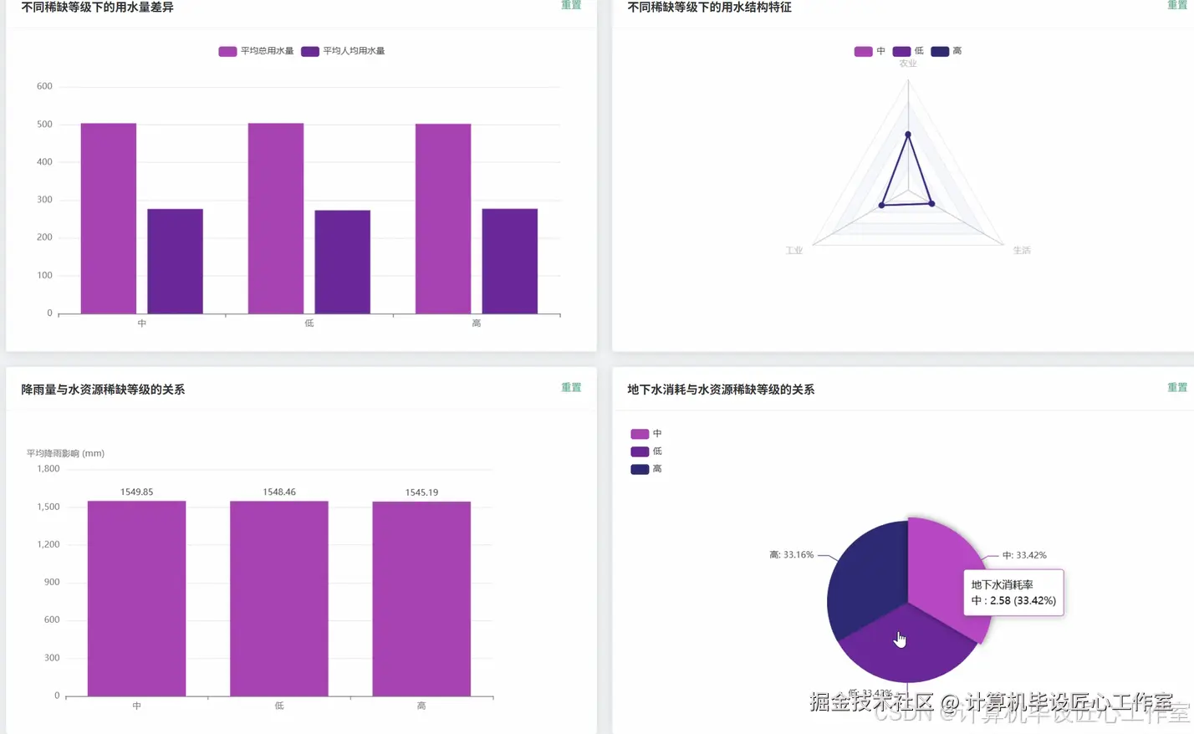Click the 平均人均用水量 dark purple legend icon

[312, 51]
